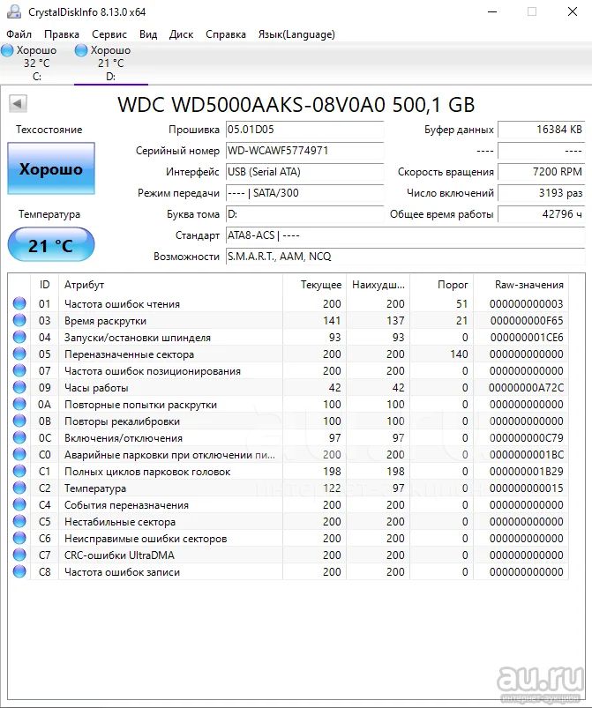592x708 pixels.
Task: Click the transfer mode field SATA/300
Action: click(x=304, y=193)
